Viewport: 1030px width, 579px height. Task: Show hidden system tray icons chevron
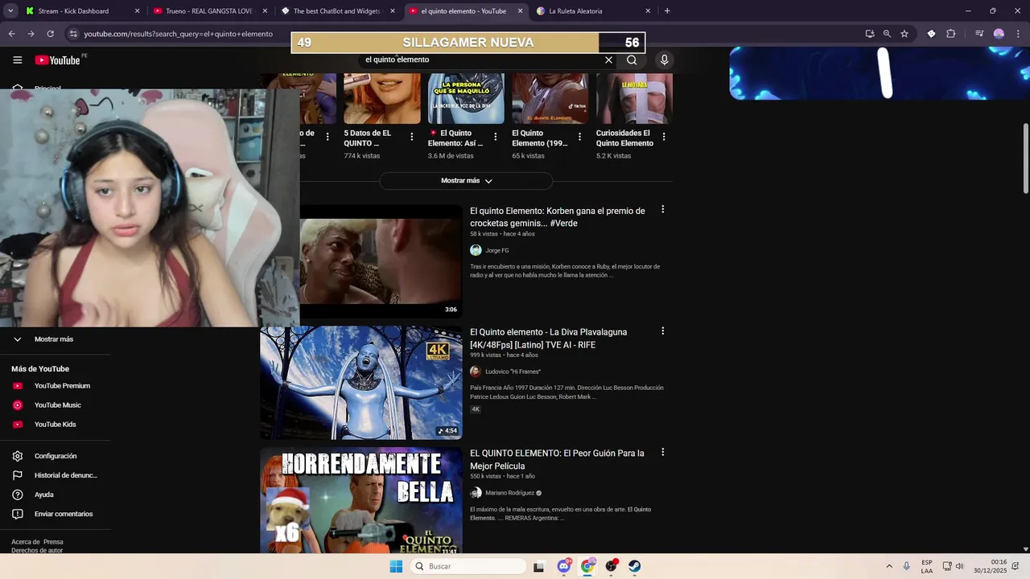click(889, 566)
